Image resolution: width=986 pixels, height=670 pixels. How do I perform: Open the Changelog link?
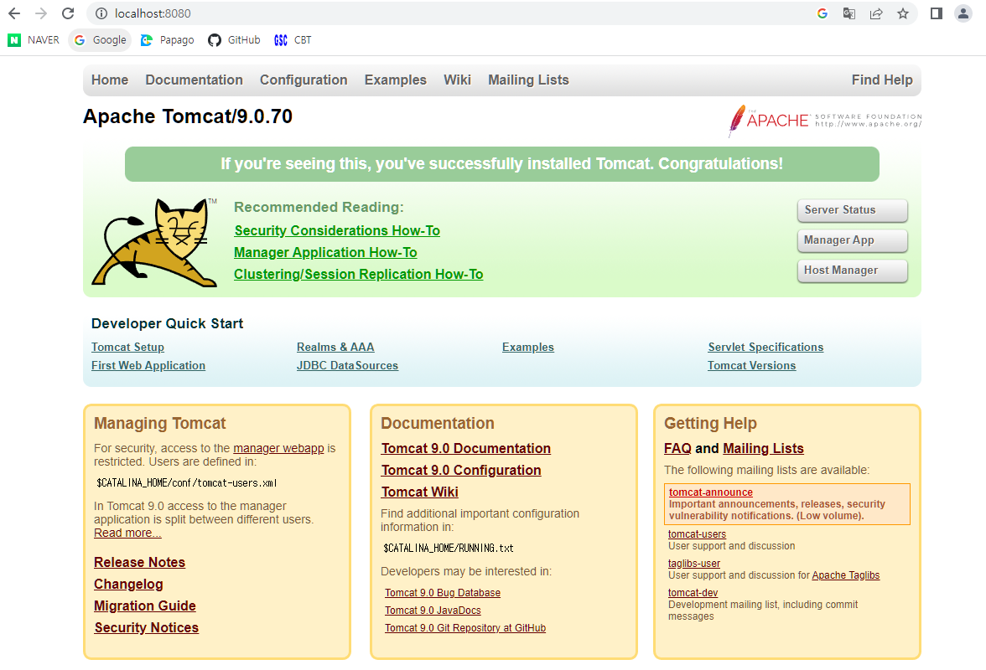click(128, 585)
